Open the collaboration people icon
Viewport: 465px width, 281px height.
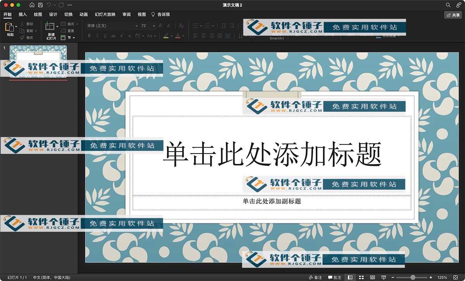point(459,5)
